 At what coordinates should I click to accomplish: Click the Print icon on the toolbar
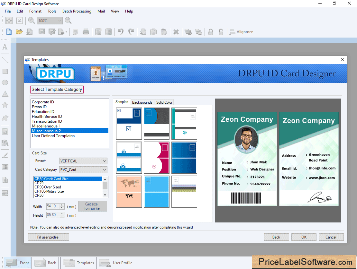pyautogui.click(x=86, y=31)
